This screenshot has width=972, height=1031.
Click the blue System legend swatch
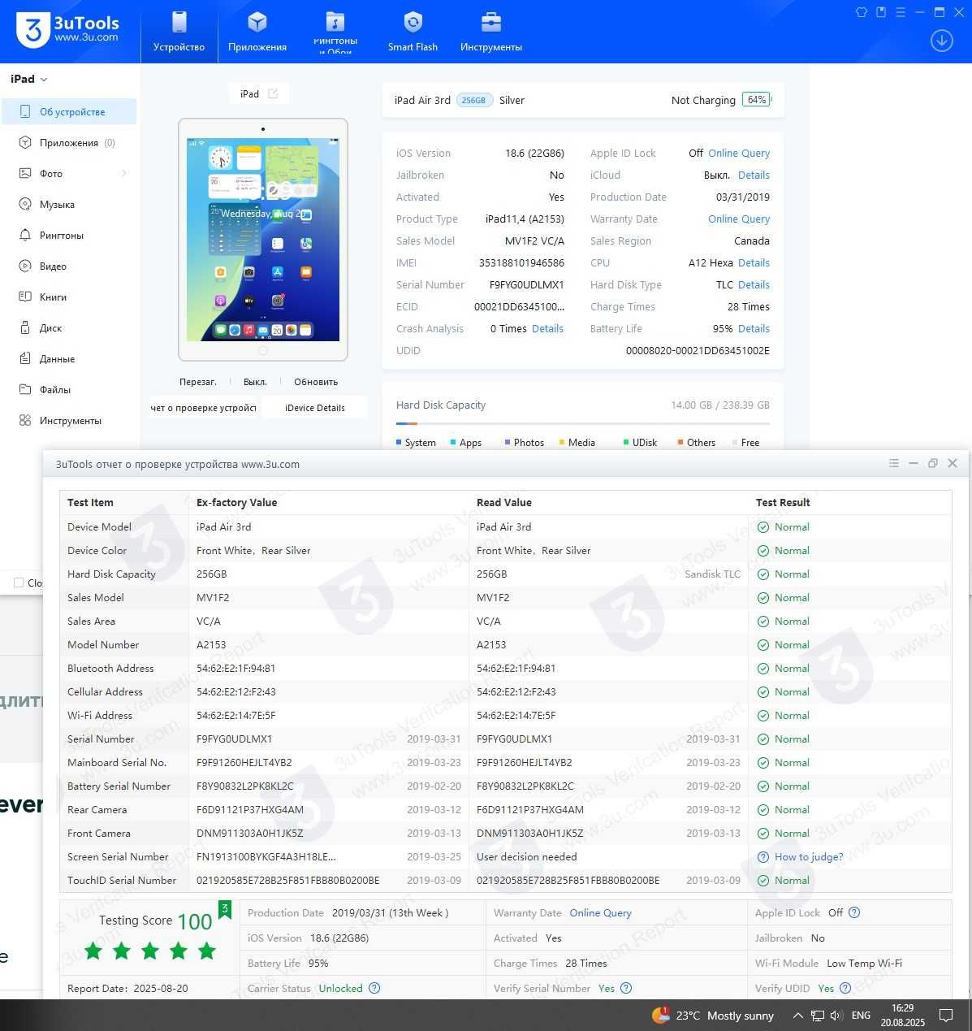point(399,442)
